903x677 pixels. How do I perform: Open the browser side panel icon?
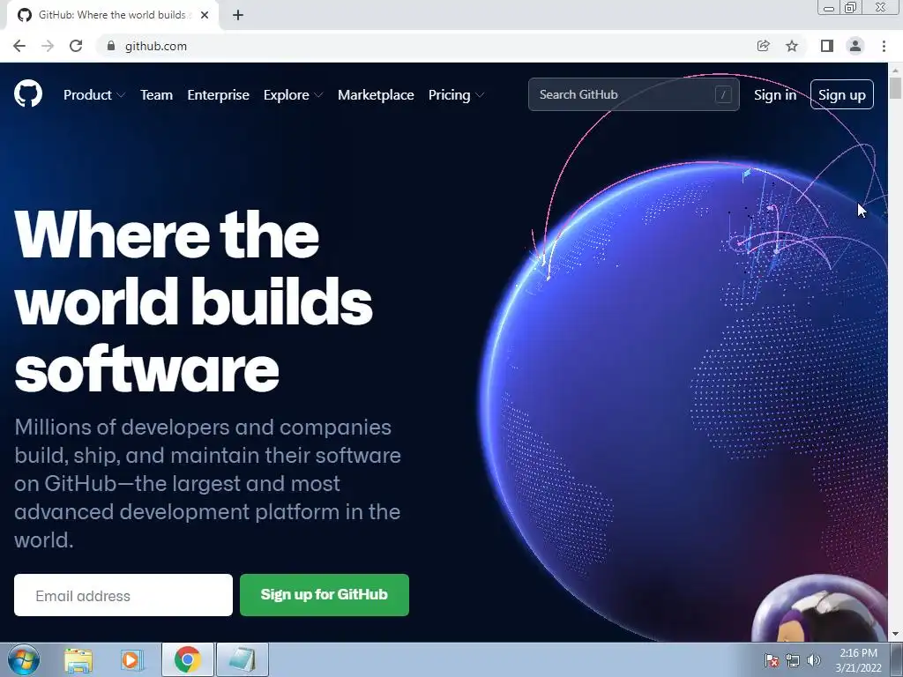(x=827, y=46)
